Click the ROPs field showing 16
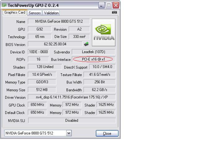 38,59
